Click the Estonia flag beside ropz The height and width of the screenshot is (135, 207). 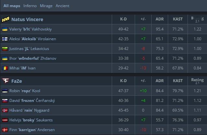(x=5, y=91)
